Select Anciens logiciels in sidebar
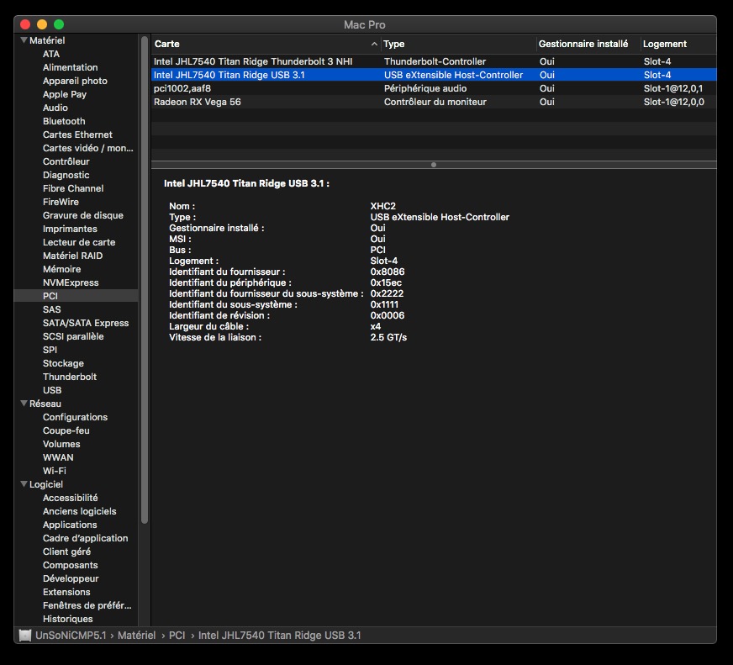Viewport: 733px width, 665px height. (x=80, y=512)
